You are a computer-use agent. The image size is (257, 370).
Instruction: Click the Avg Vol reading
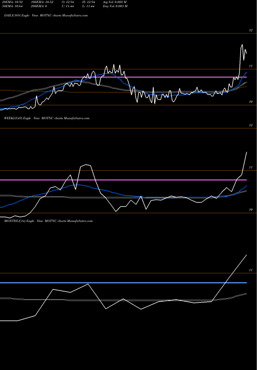tap(115, 2)
